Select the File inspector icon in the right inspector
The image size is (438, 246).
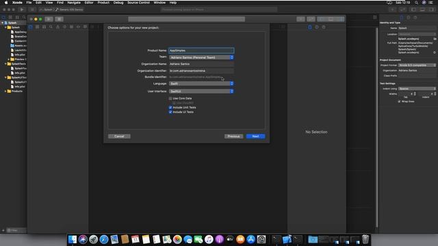[310, 27]
